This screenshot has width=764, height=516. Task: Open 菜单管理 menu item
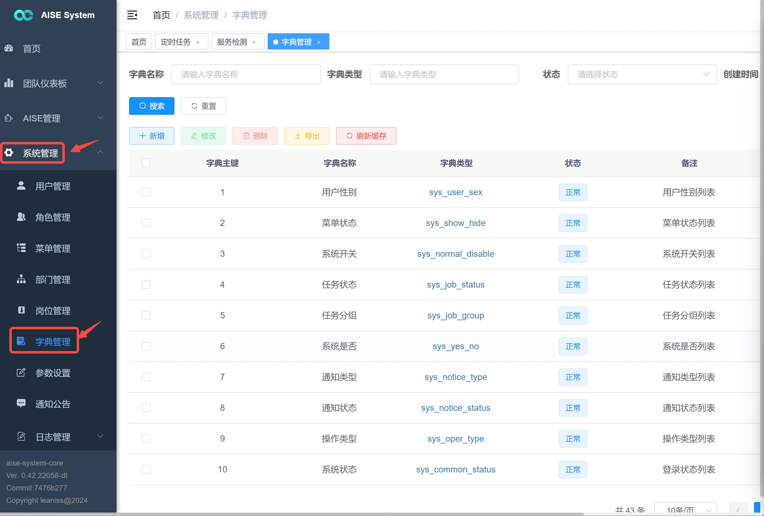pyautogui.click(x=58, y=248)
